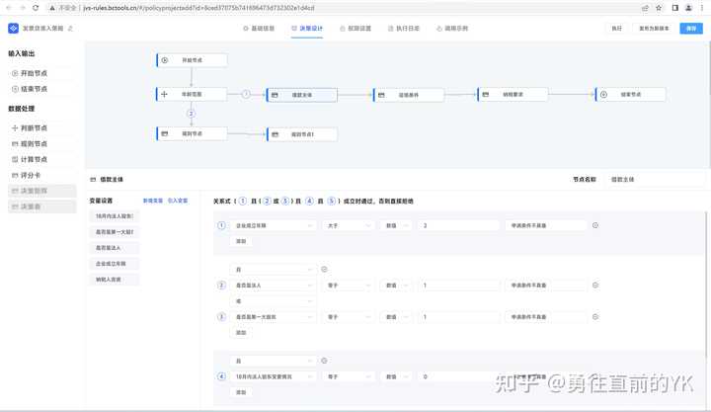Click 添加 button under condition 4
This screenshot has height=412, width=711.
pos(241,392)
